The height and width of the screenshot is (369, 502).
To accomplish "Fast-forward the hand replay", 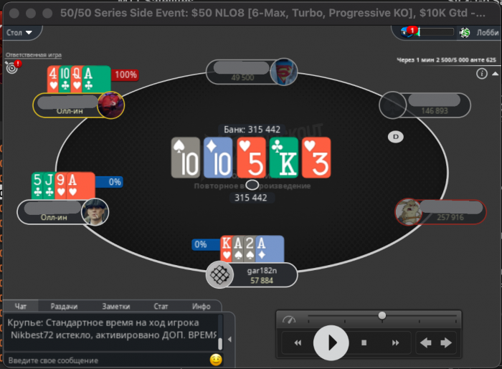I will [395, 342].
